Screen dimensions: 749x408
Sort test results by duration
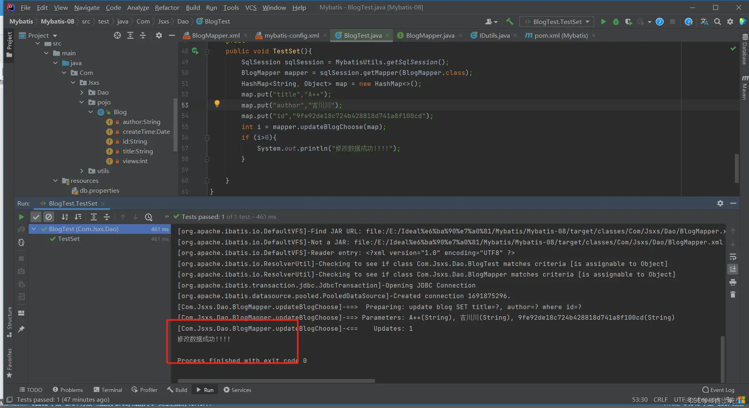pos(78,217)
